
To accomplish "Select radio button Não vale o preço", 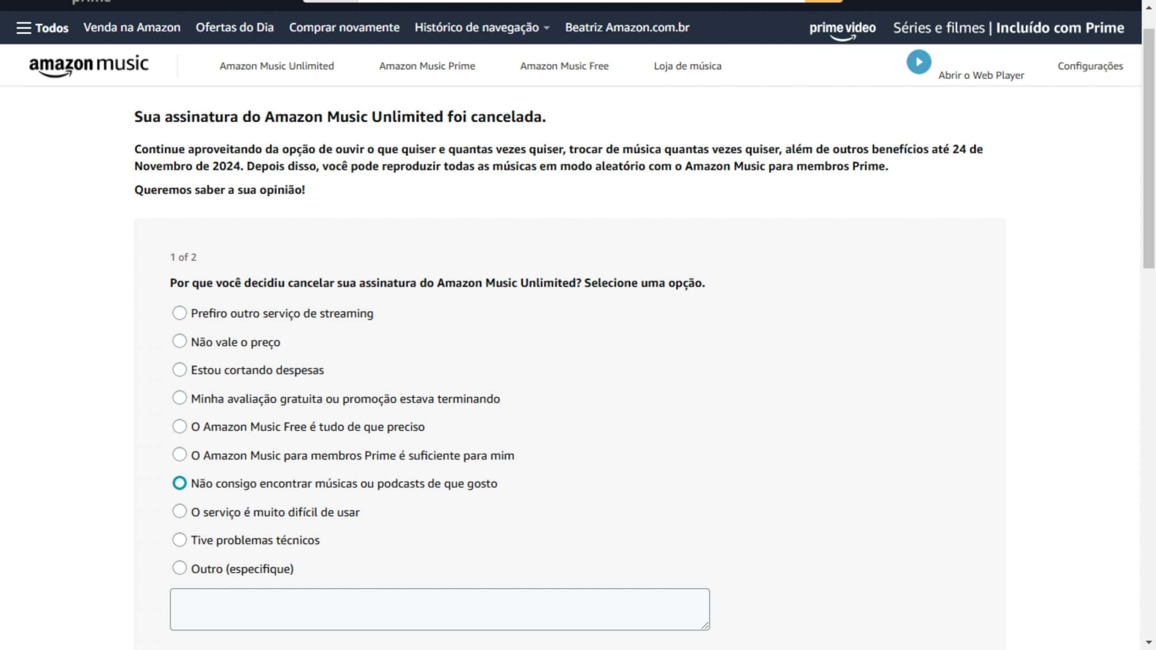I will (179, 341).
